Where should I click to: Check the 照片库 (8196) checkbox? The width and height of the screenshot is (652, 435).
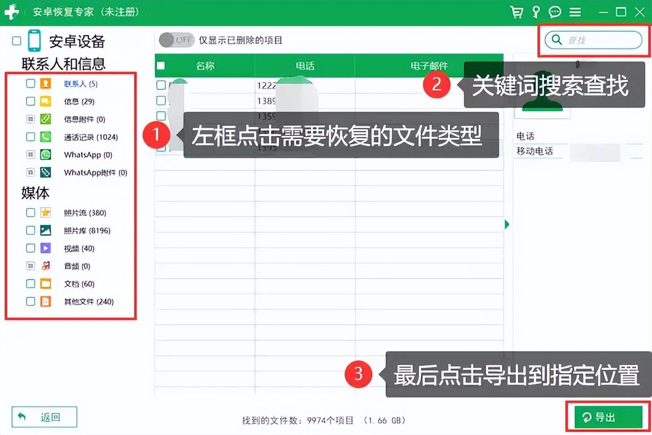click(x=30, y=230)
